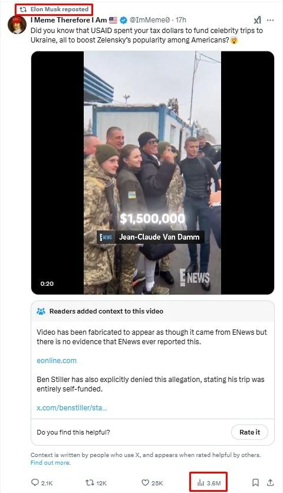The image size is (283, 493).
Task: Open the @ImMeme0 handle profile
Action: [150, 20]
